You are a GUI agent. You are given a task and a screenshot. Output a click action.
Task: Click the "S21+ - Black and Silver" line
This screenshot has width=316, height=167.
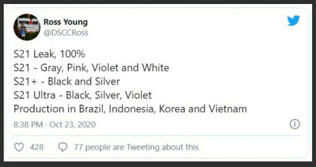click(x=67, y=82)
